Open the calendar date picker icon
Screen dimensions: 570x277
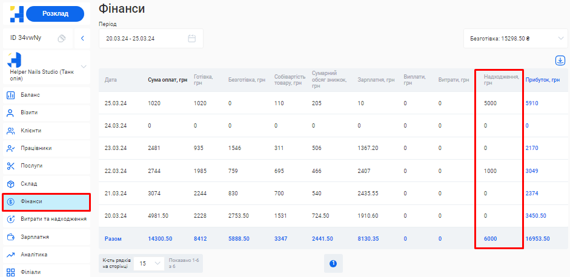pyautogui.click(x=191, y=39)
